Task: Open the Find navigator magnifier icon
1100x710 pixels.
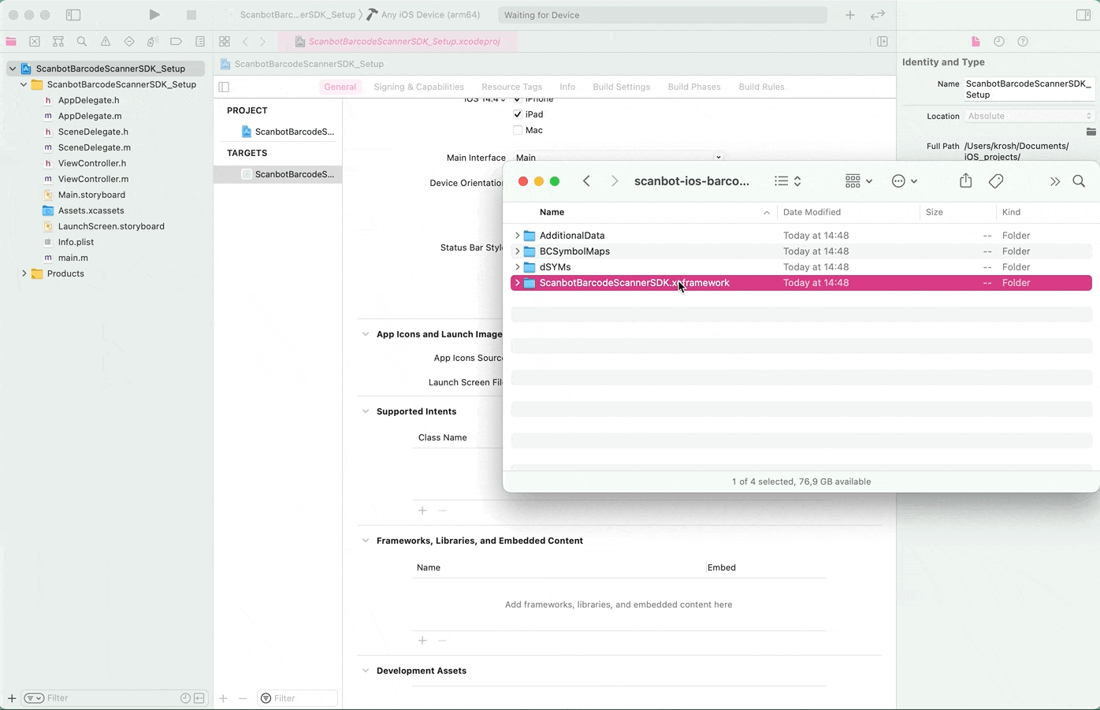Action: tap(82, 42)
